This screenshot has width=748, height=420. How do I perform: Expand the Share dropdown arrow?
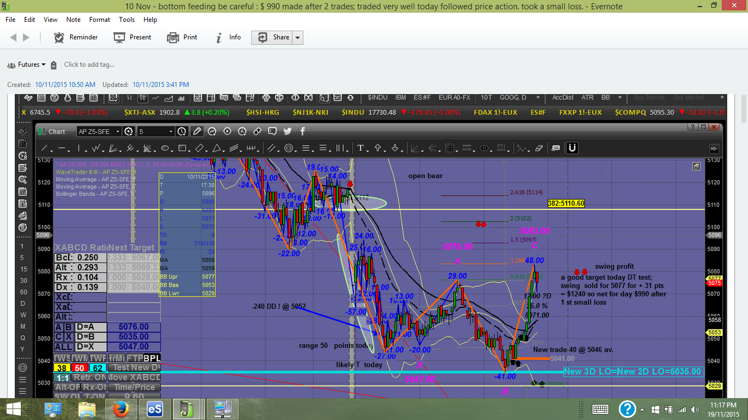pos(298,37)
